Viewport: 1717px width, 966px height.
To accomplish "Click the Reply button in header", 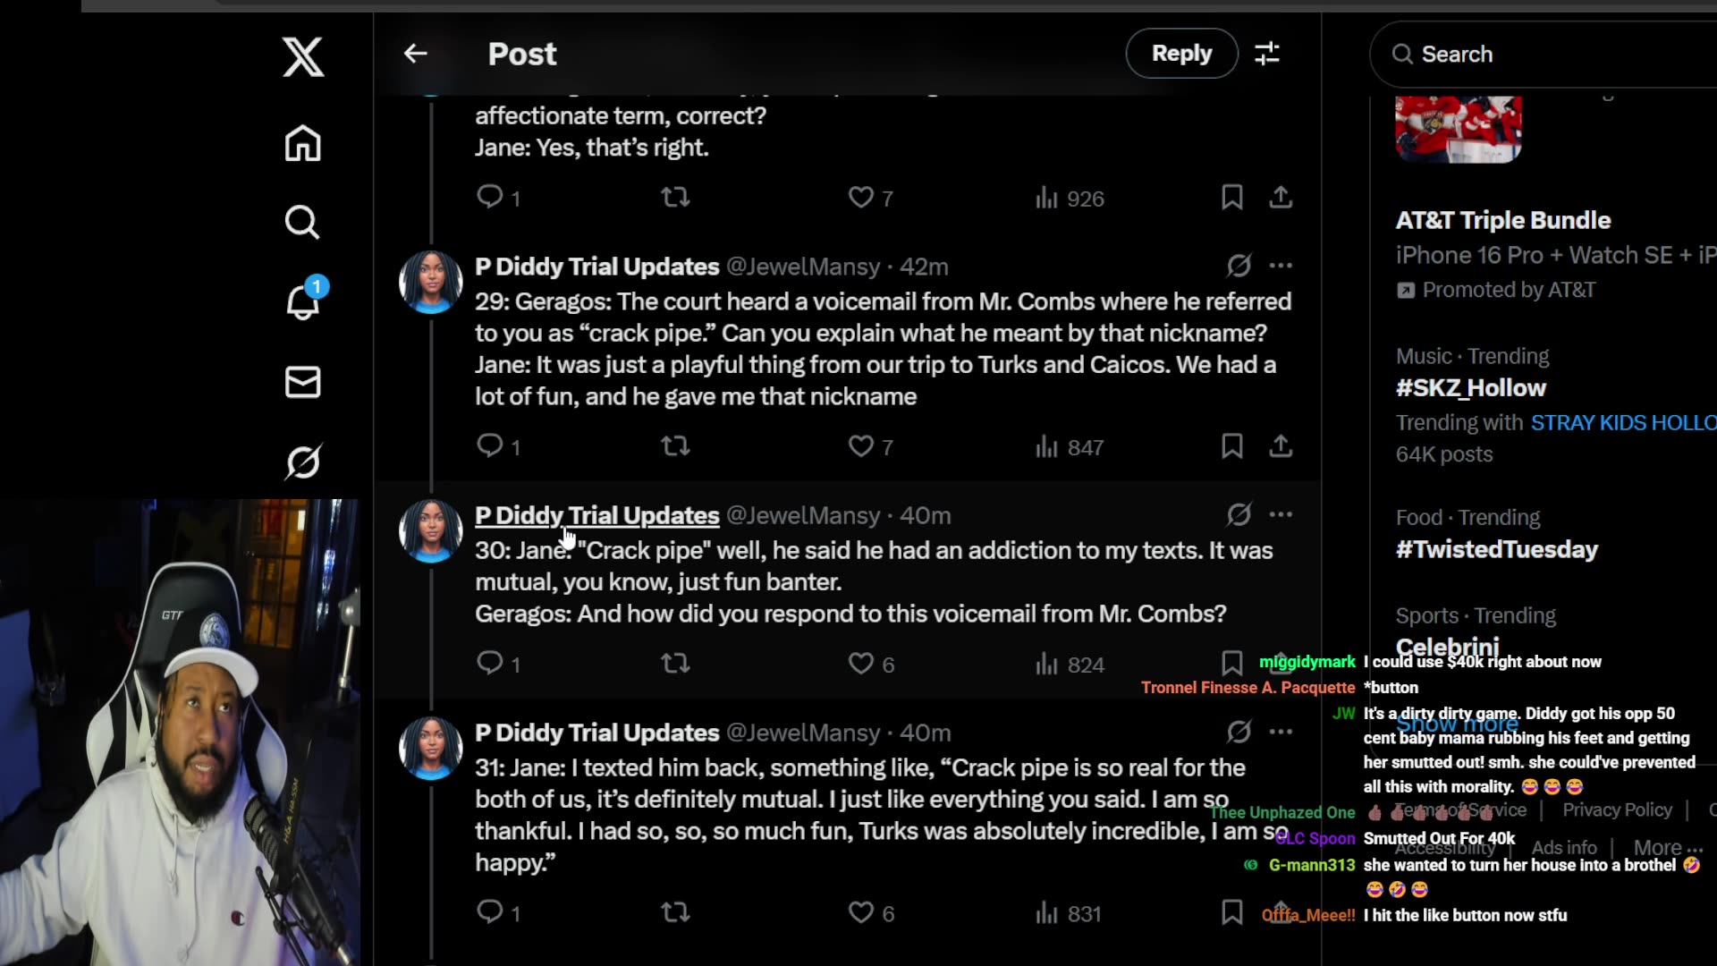I will (1181, 54).
